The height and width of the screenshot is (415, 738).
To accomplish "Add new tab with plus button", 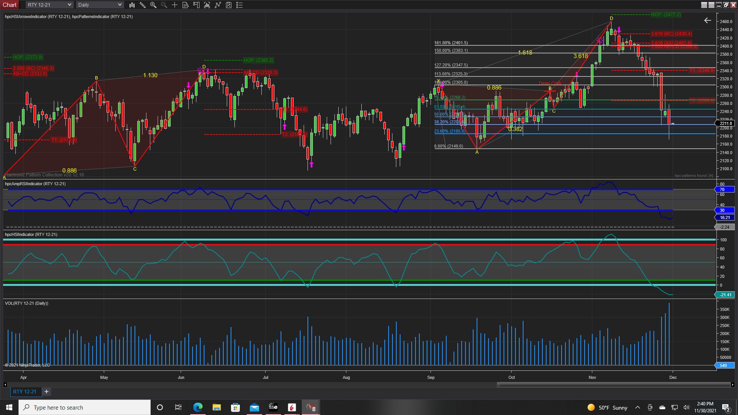I will coord(47,392).
